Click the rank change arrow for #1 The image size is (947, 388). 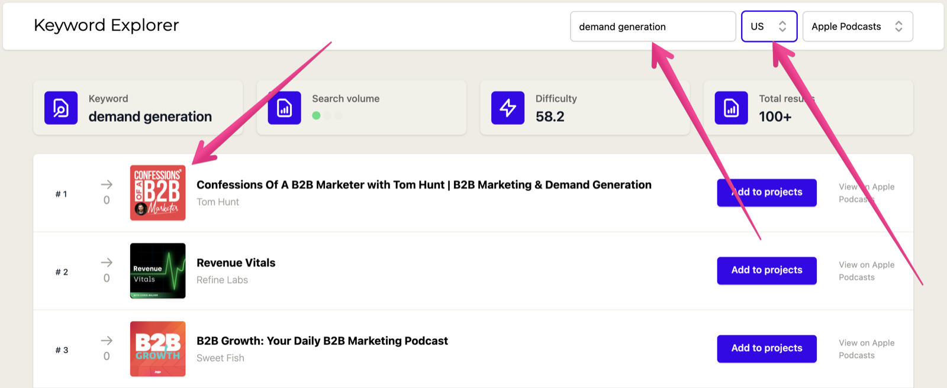point(107,185)
